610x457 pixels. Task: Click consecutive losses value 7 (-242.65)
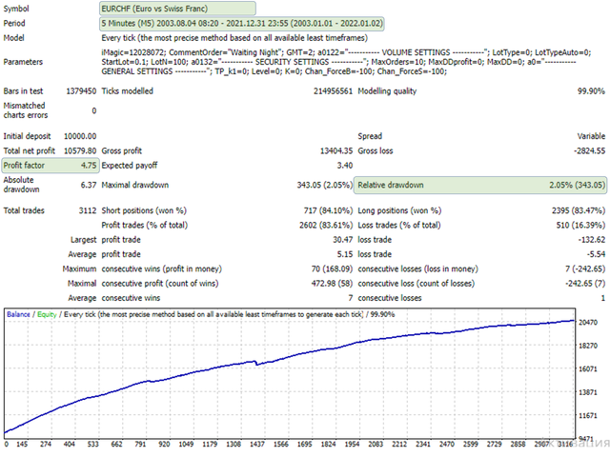[x=585, y=268]
